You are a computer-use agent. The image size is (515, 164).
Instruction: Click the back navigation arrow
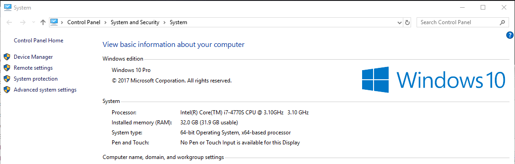[x=9, y=22]
